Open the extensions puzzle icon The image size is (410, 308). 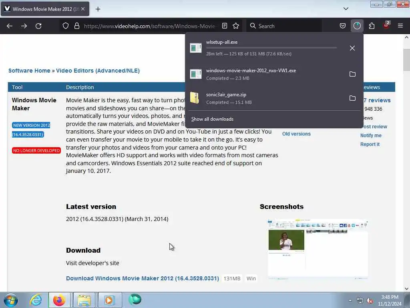point(372,26)
